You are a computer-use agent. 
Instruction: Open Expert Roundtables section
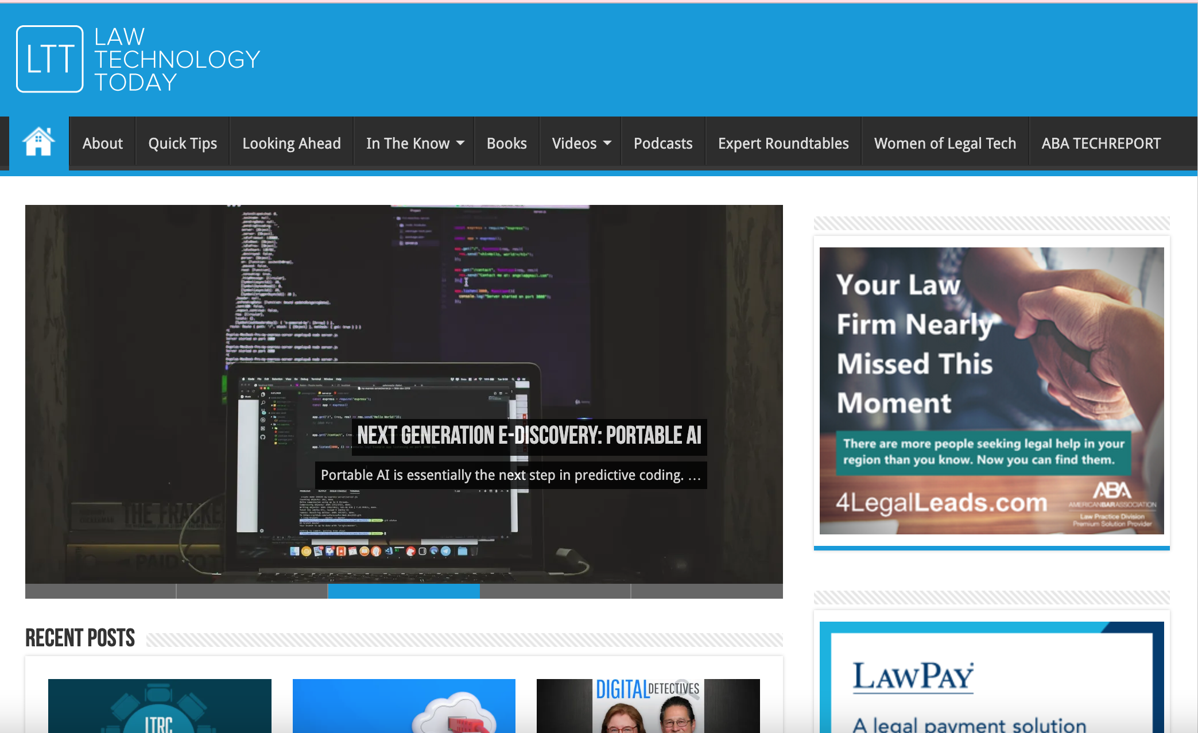pyautogui.click(x=784, y=143)
